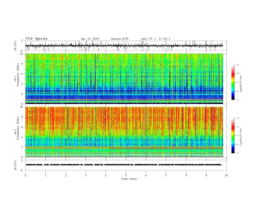Click the "5" tick on the time axis
This screenshot has width=255, height=197.
point(126,175)
